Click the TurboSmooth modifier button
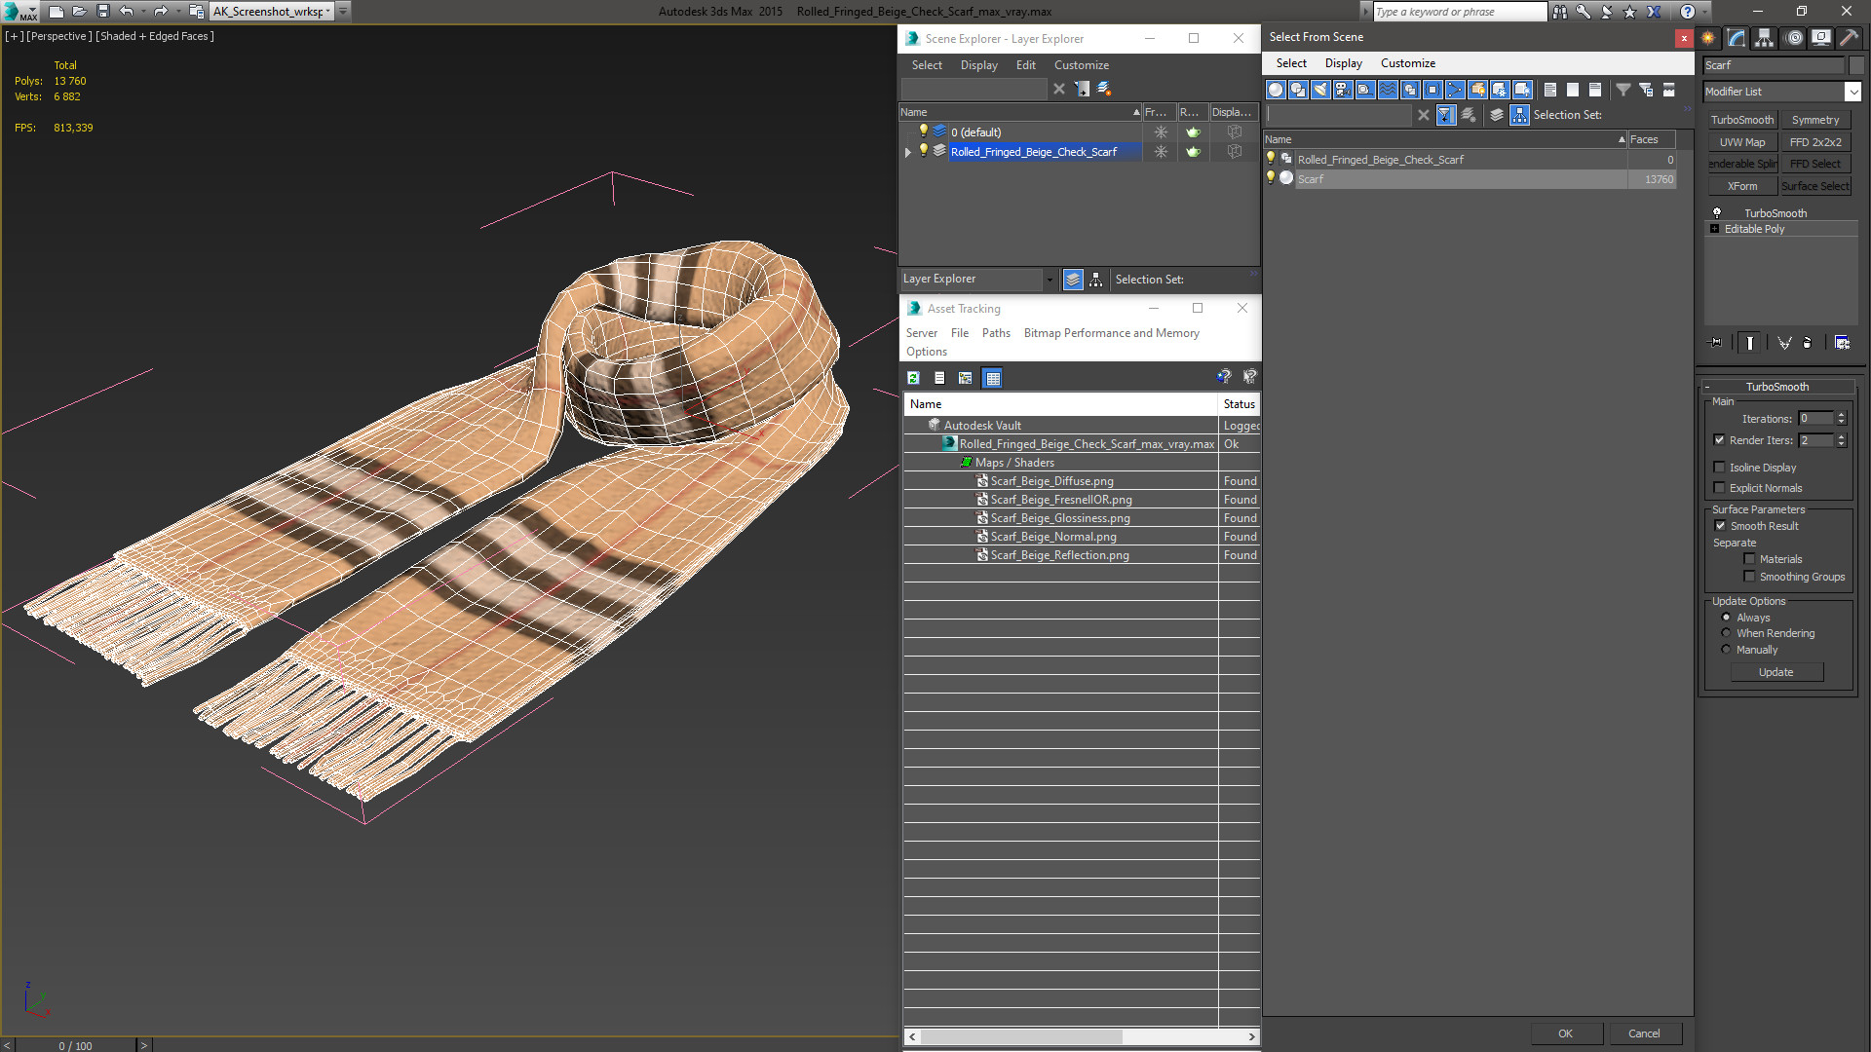This screenshot has height=1052, width=1871. (1741, 120)
